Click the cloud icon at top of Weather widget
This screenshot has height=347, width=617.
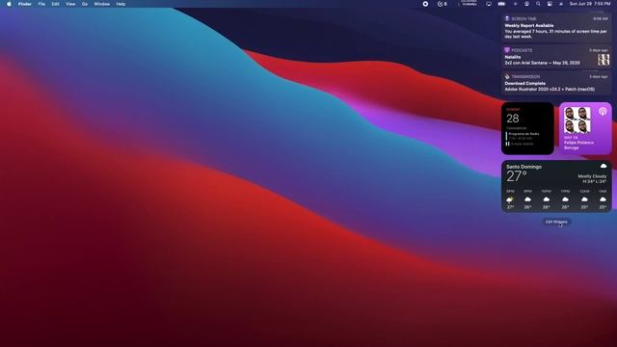604,166
